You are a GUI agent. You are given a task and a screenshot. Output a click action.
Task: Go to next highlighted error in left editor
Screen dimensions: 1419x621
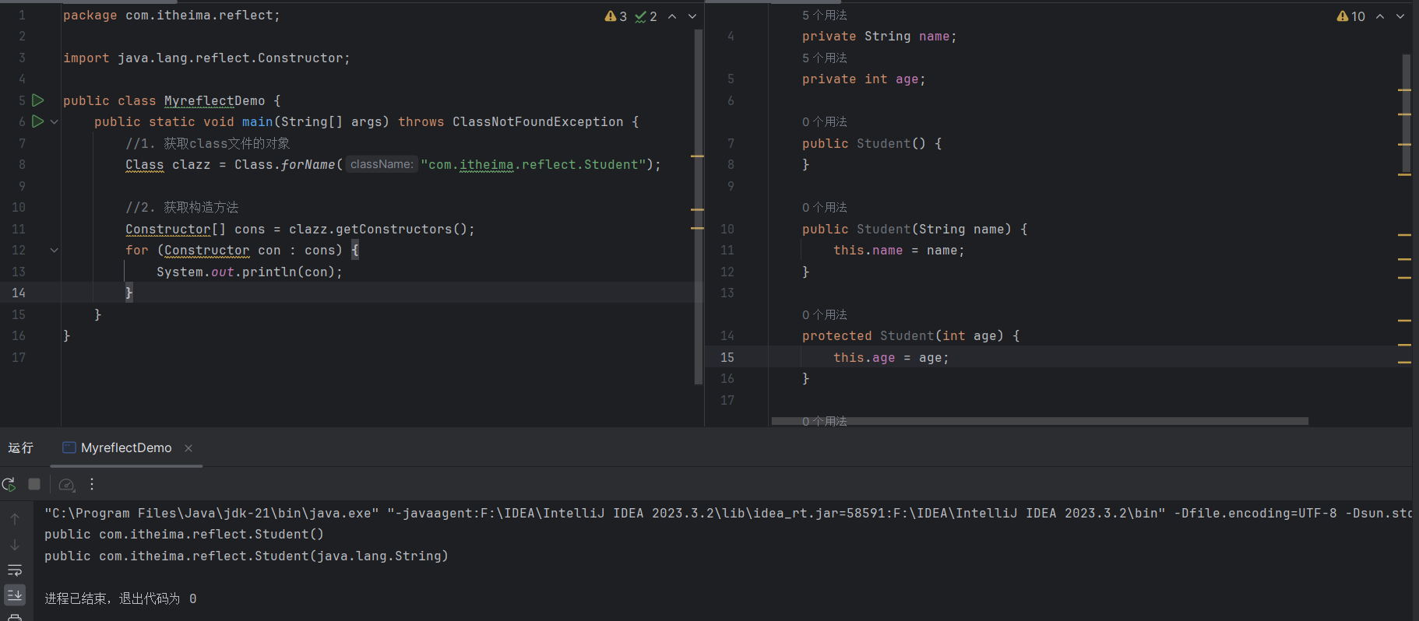(692, 16)
